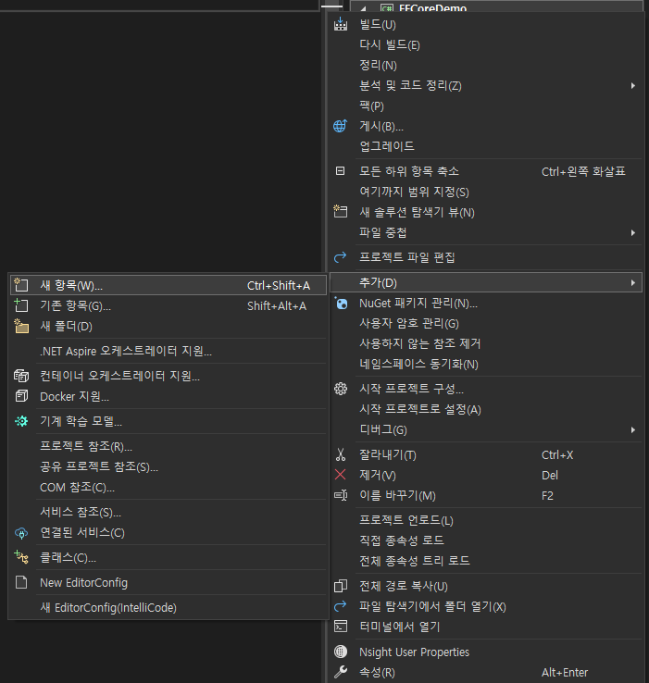Click the terminal icon beside 터미널에서 열기

[341, 626]
